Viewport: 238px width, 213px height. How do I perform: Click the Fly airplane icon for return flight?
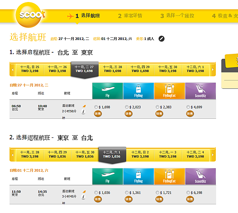click(107, 176)
